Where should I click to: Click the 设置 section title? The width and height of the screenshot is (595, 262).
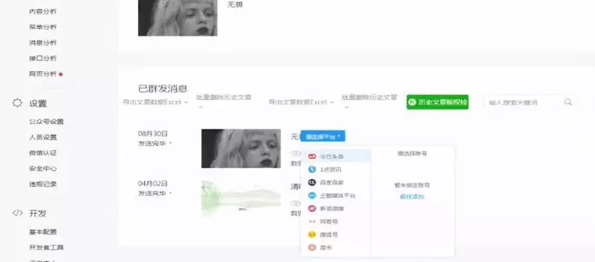click(38, 103)
